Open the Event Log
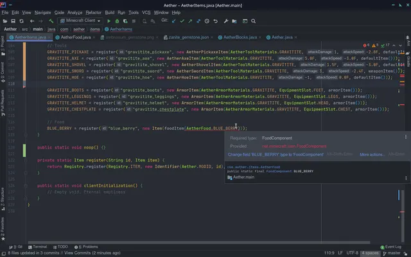The image size is (411, 257). click(x=391, y=247)
